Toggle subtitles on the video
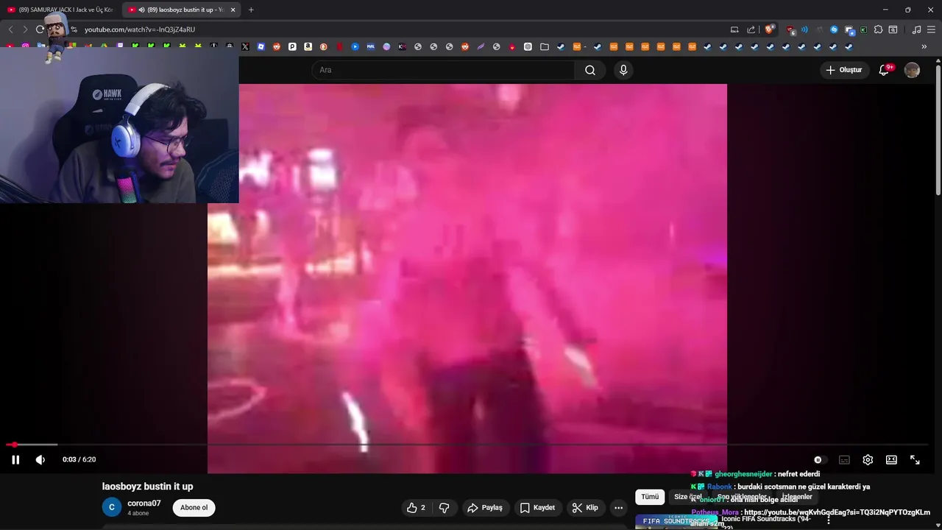The image size is (942, 530). 844,460
